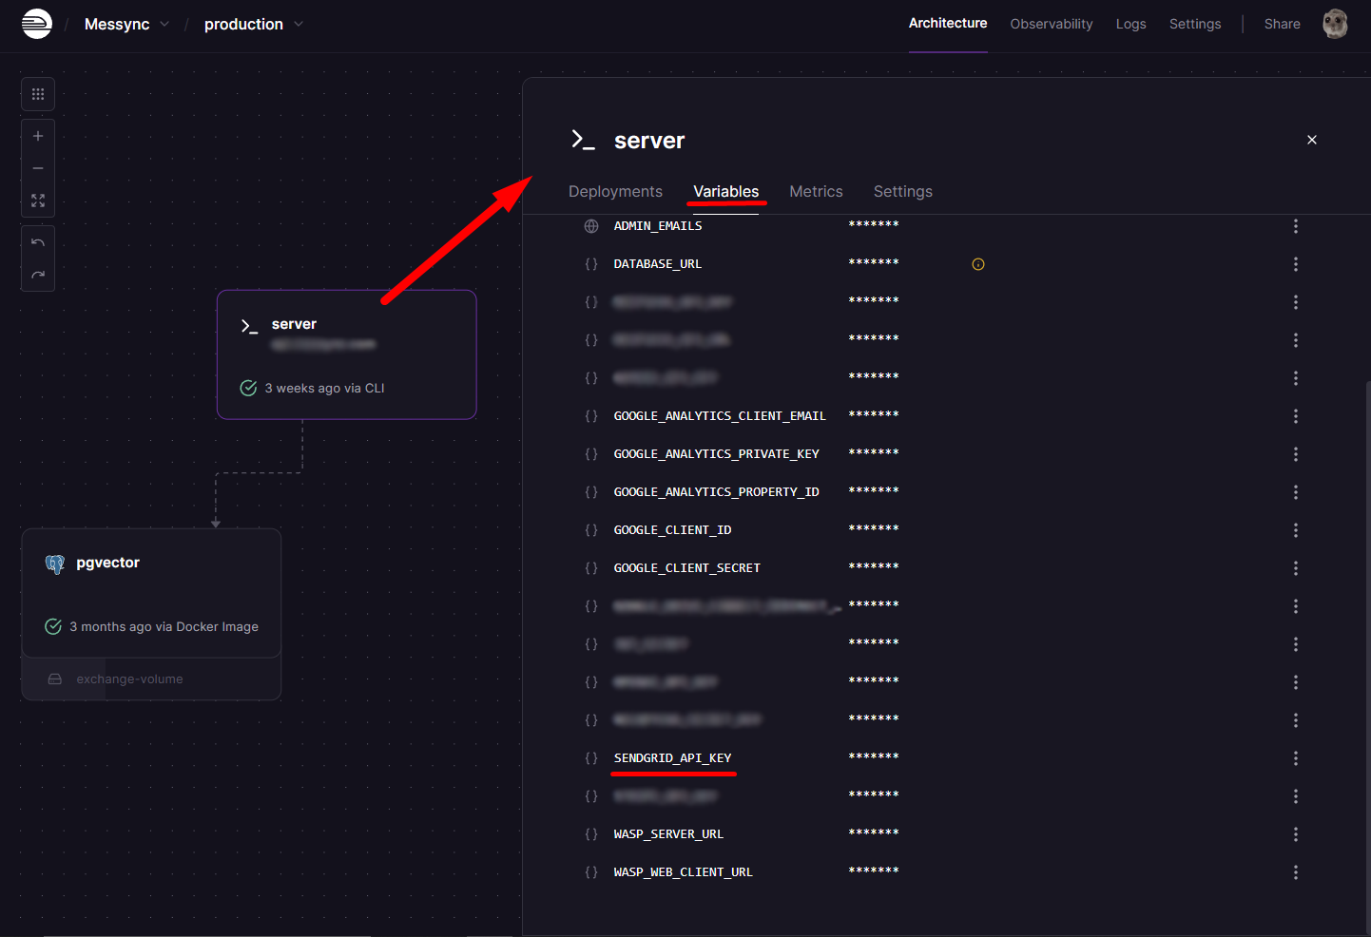Click the GOOGLE_ANALYTICS_PROPERTY_ID variable name
This screenshot has height=937, width=1371.
point(717,492)
